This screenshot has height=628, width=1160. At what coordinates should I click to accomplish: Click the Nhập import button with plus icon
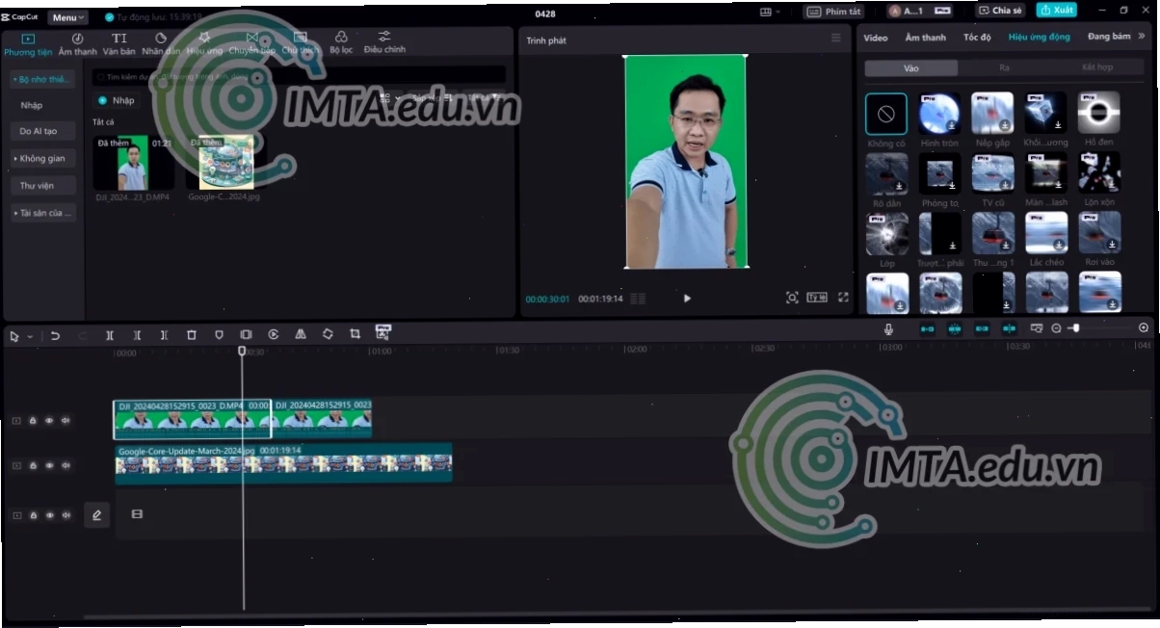pyautogui.click(x=117, y=100)
